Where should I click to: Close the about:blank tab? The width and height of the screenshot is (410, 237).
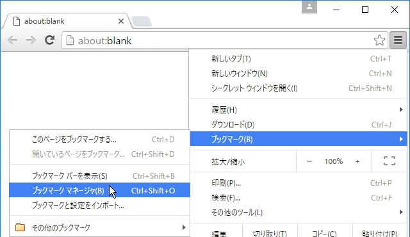(121, 21)
